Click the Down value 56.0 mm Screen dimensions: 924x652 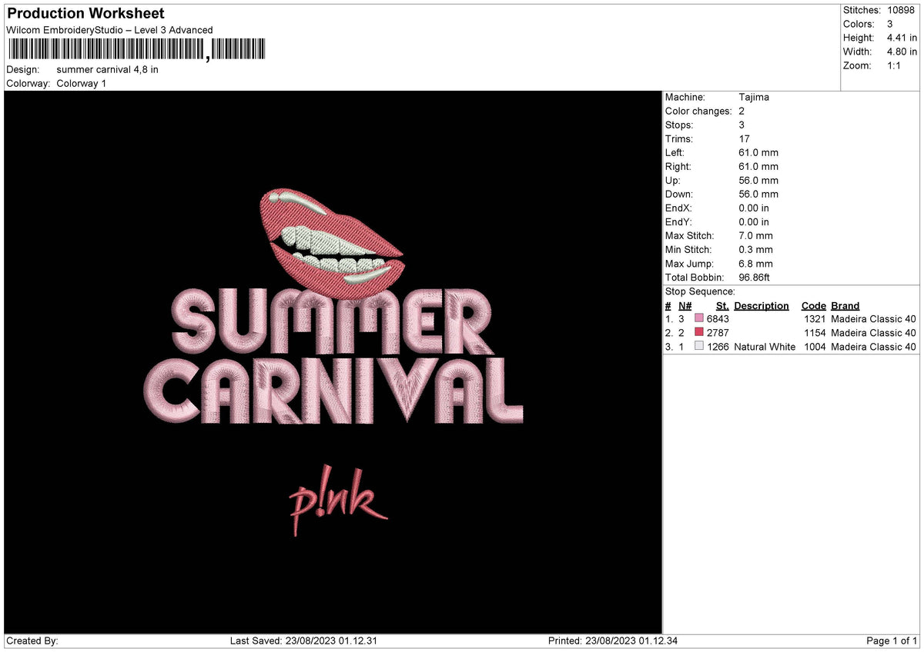(x=758, y=194)
